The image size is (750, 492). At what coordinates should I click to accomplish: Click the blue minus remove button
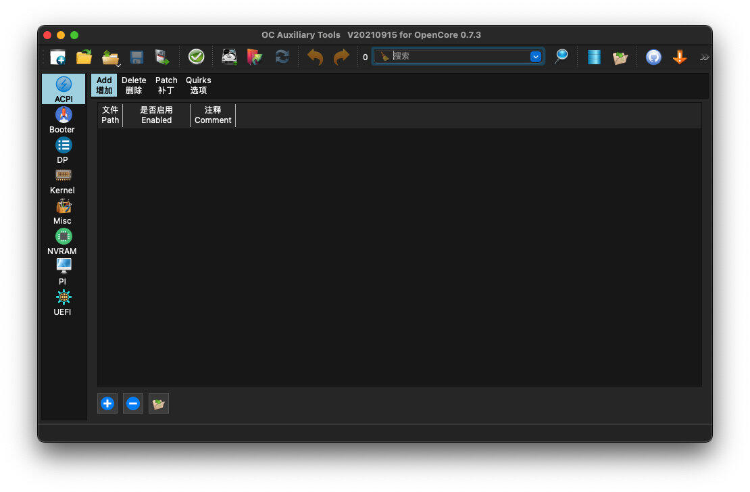click(133, 403)
